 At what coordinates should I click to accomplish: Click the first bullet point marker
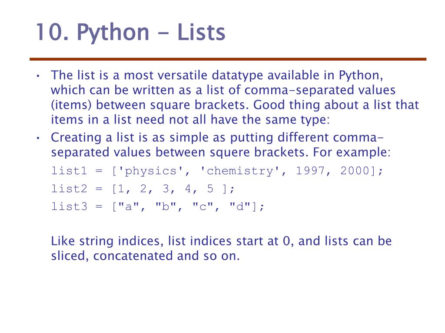pos(38,76)
